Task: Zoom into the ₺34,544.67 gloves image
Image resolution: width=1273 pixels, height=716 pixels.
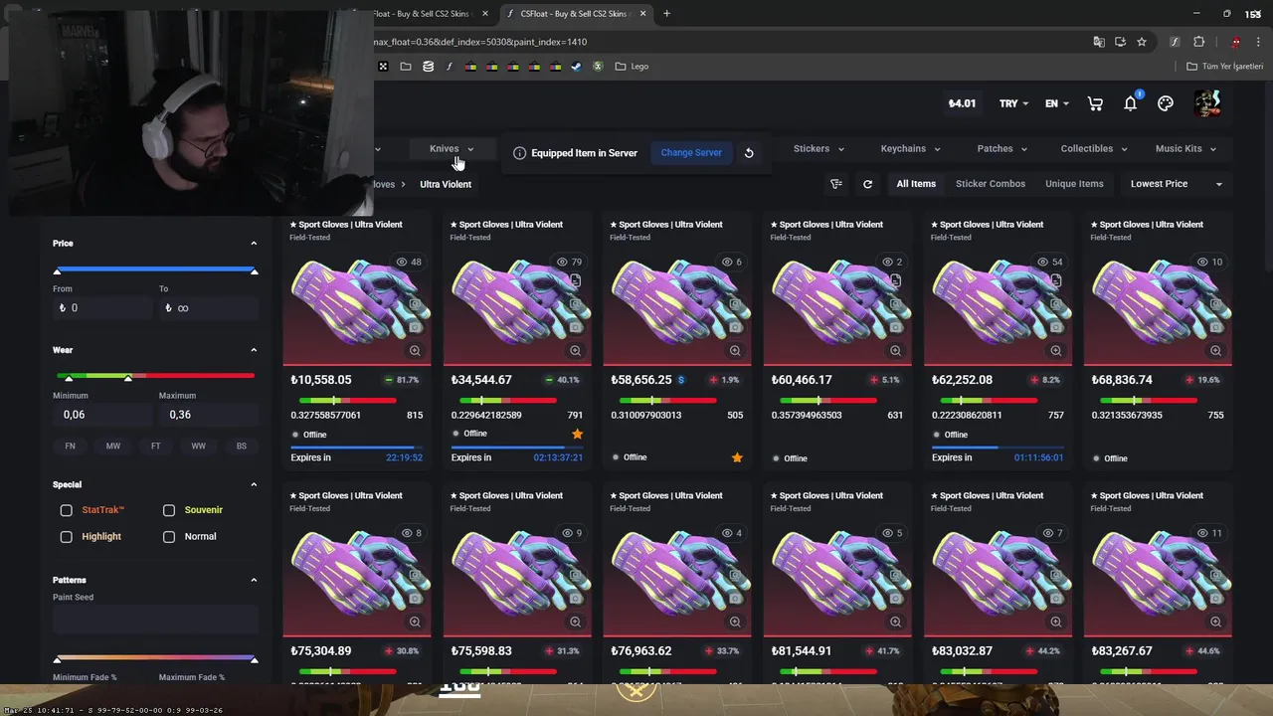Action: click(x=575, y=351)
